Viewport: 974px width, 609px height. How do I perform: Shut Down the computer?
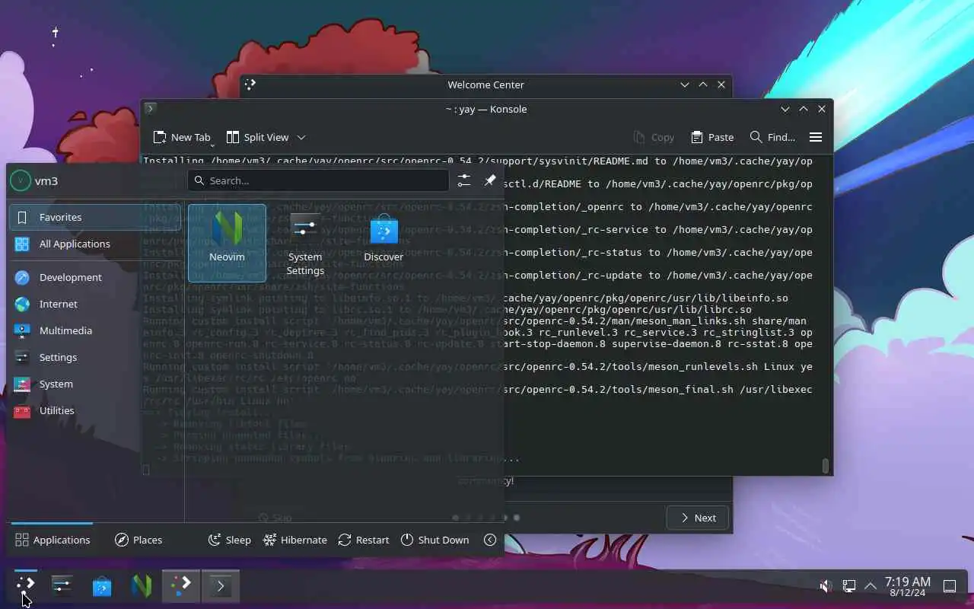(434, 540)
